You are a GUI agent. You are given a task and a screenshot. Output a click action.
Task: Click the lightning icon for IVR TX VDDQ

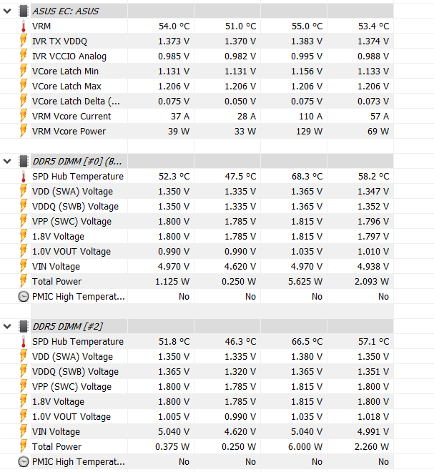click(24, 41)
